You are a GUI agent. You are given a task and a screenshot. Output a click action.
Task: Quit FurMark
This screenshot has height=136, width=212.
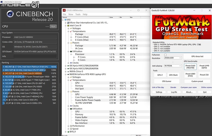click(x=205, y=92)
